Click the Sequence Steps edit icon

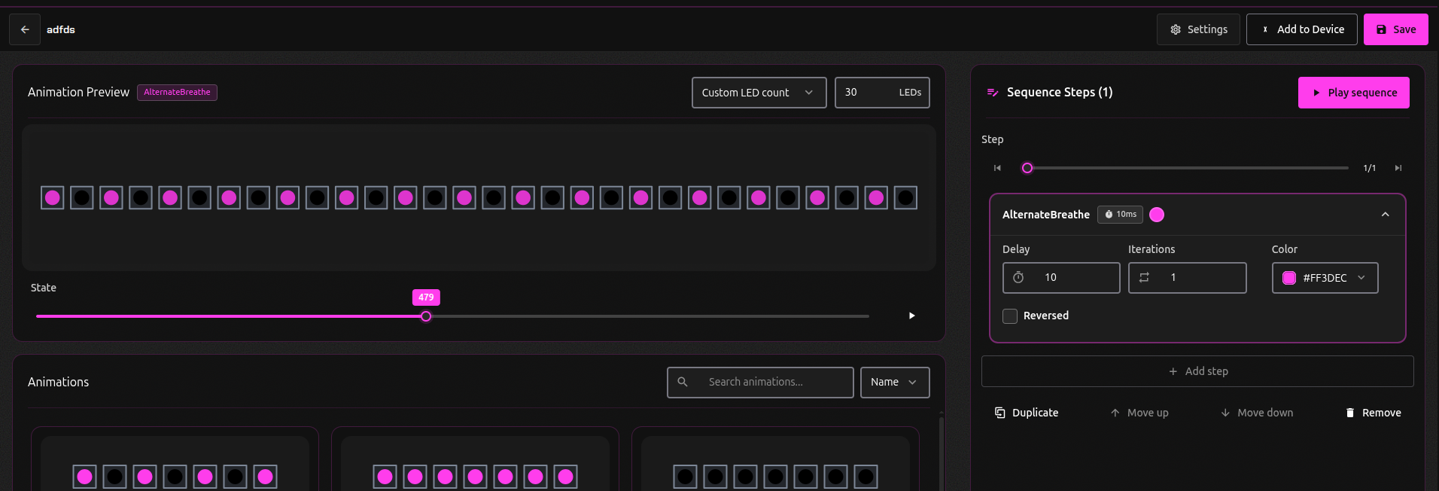point(992,92)
